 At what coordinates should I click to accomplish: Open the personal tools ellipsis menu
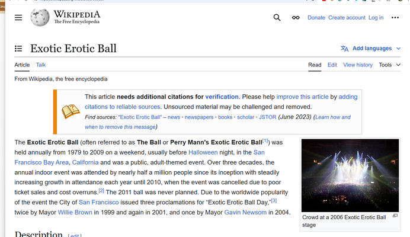point(395,18)
